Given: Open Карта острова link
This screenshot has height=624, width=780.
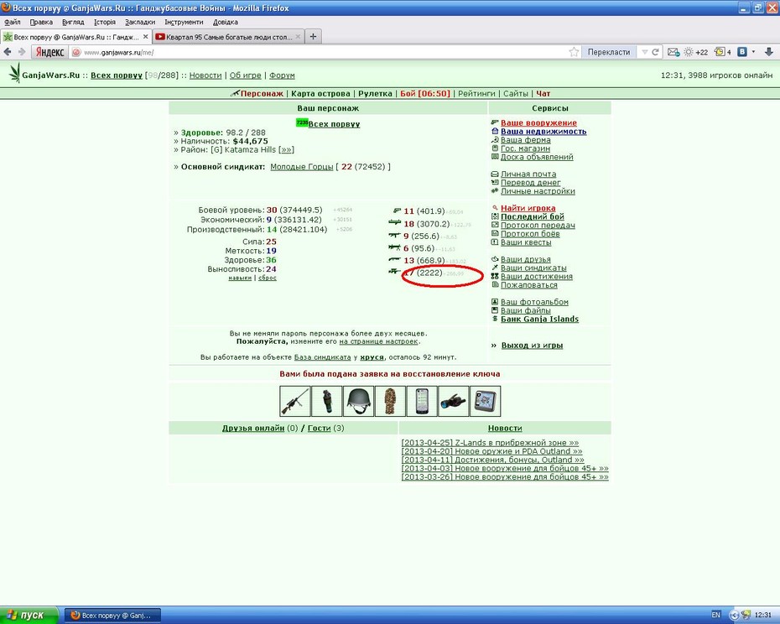Looking at the screenshot, I should tap(321, 94).
